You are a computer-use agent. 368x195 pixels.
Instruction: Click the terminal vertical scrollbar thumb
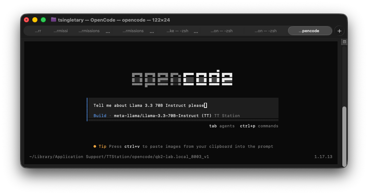click(x=344, y=136)
